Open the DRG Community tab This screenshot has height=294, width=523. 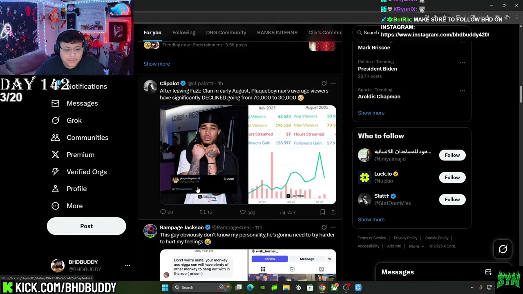pyautogui.click(x=226, y=33)
